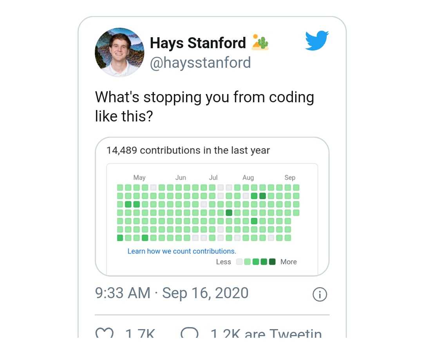Click Learn how we count contributions

182,251
